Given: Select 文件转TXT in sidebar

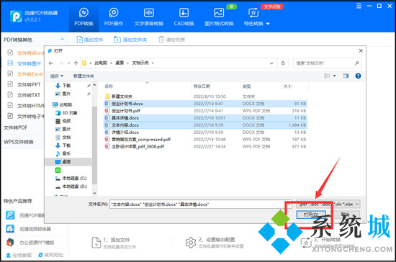Looking at the screenshot, I should 24,95.
